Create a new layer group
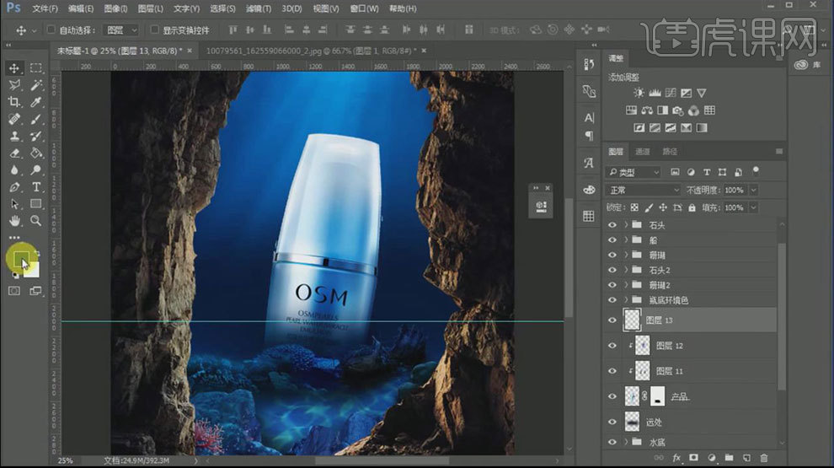 (730, 458)
